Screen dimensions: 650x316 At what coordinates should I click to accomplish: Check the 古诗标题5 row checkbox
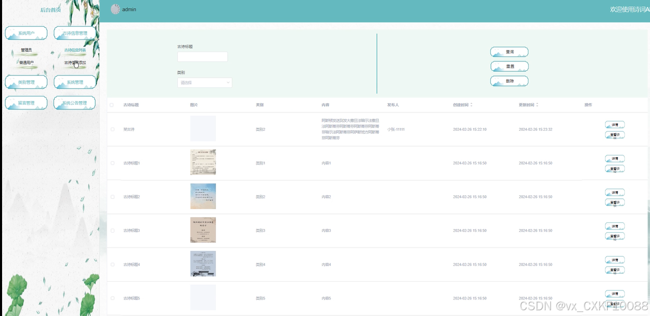tap(112, 298)
